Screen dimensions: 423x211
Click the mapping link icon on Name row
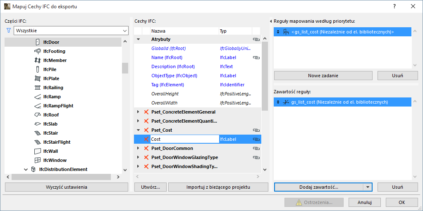[256, 57]
